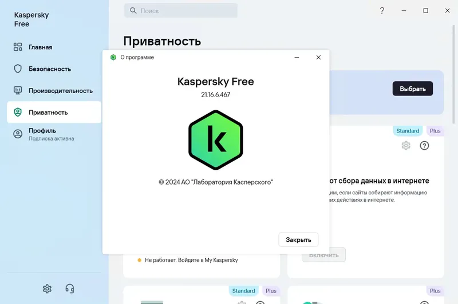
Task: Minimize the О программе dialog
Action: [x=297, y=57]
